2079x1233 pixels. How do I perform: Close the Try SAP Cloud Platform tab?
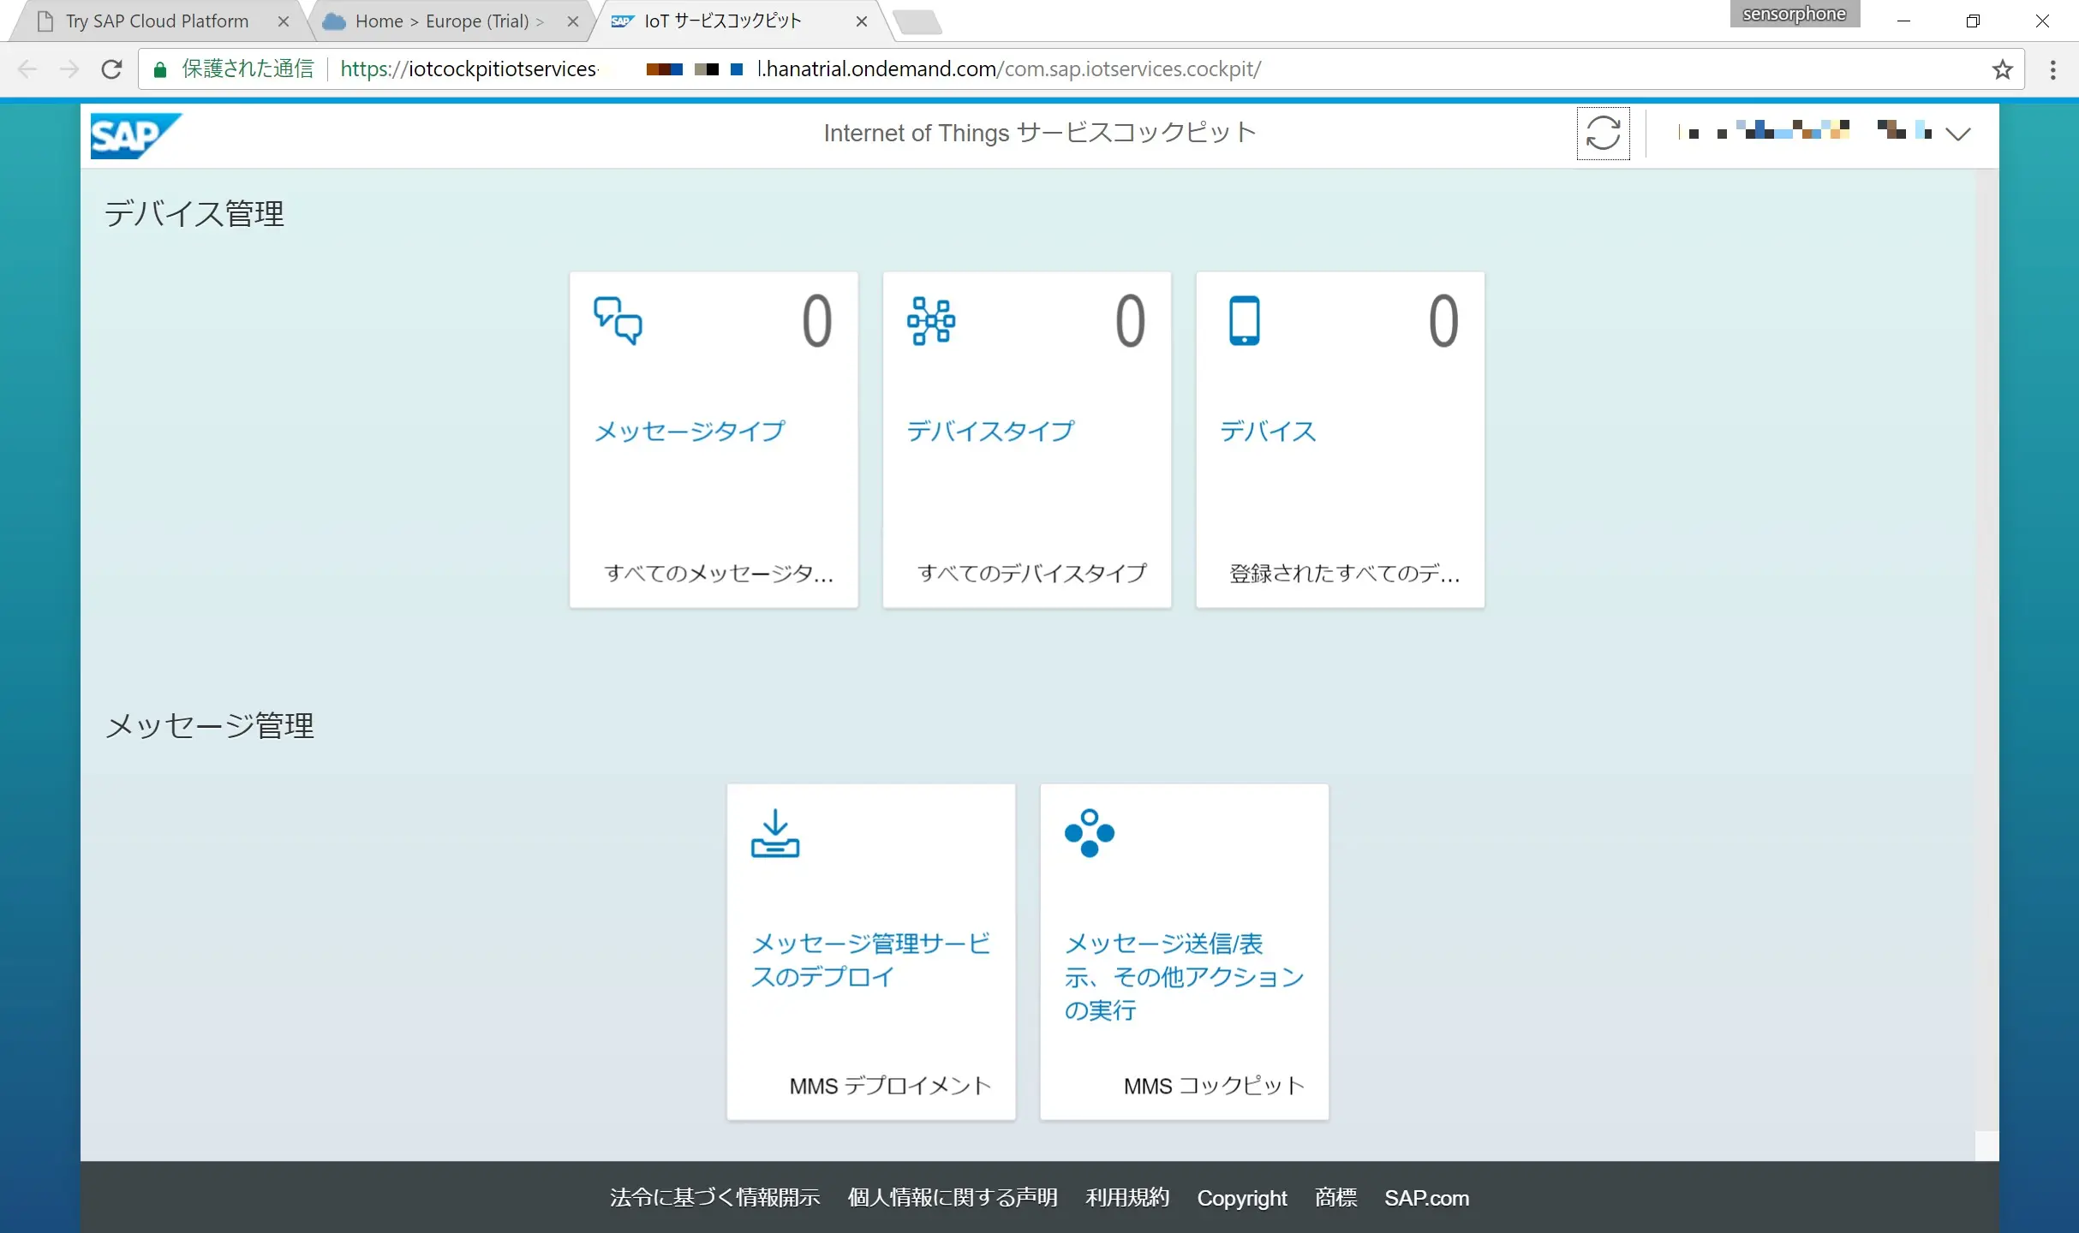tap(284, 21)
